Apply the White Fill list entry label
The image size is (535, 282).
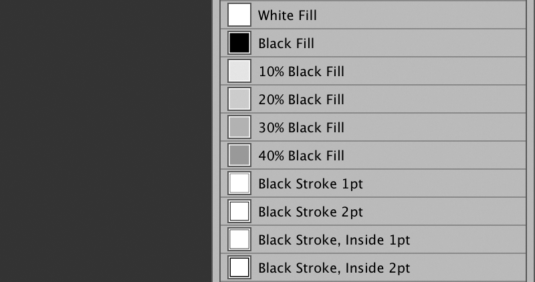288,15
